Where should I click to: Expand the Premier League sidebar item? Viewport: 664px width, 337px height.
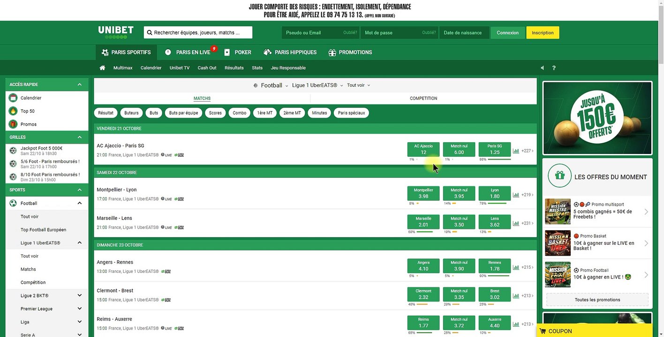pyautogui.click(x=80, y=308)
